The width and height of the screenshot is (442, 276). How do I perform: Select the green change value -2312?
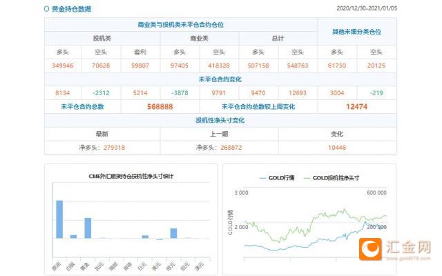(101, 93)
